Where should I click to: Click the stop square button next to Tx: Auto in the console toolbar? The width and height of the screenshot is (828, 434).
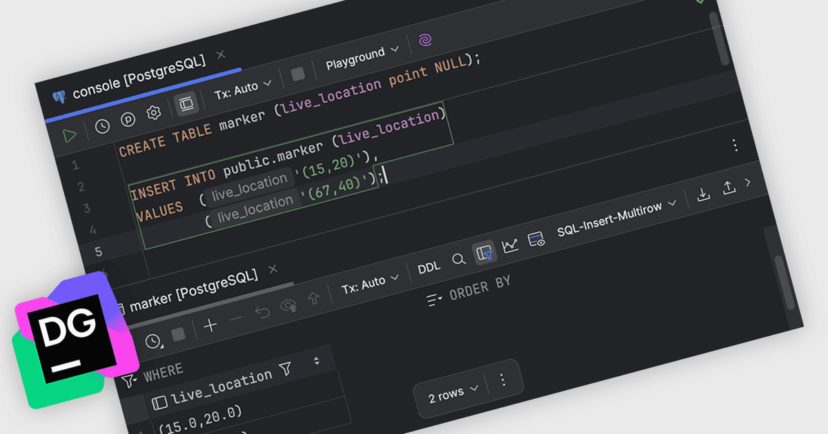[298, 74]
